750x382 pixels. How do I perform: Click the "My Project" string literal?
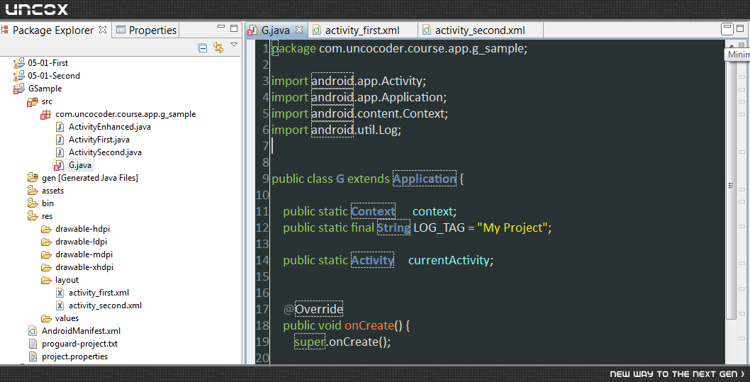[513, 227]
